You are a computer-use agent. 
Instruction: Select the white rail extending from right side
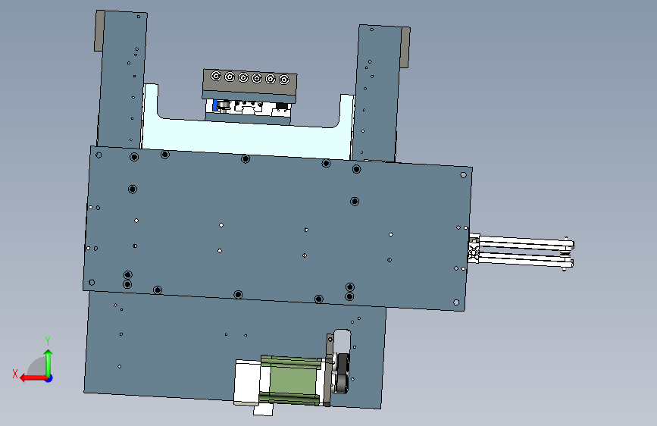point(522,252)
